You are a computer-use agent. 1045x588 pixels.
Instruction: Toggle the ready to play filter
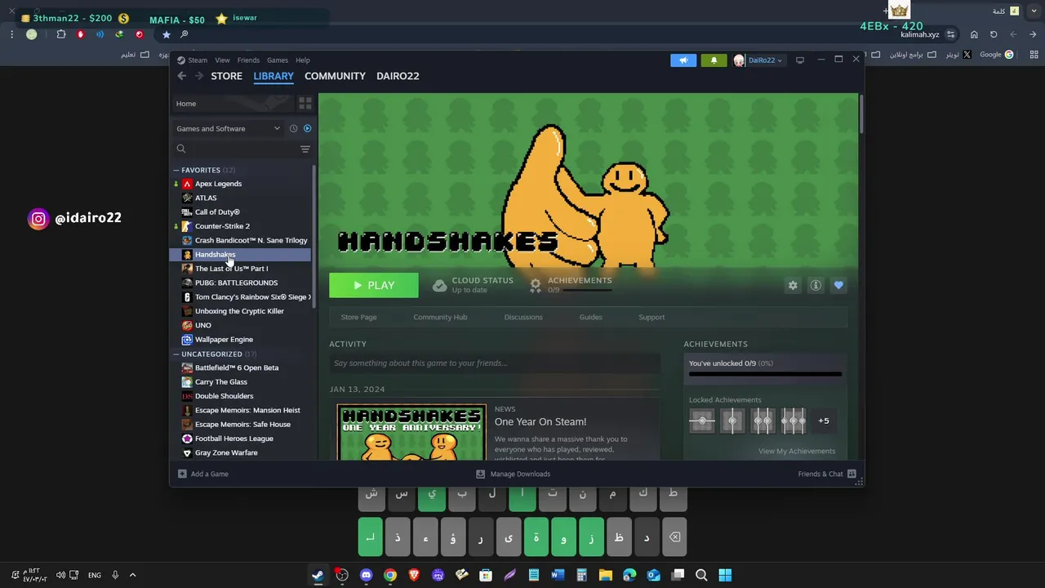pyautogui.click(x=307, y=128)
